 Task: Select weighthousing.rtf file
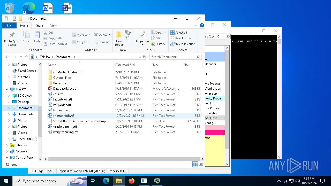65,132
